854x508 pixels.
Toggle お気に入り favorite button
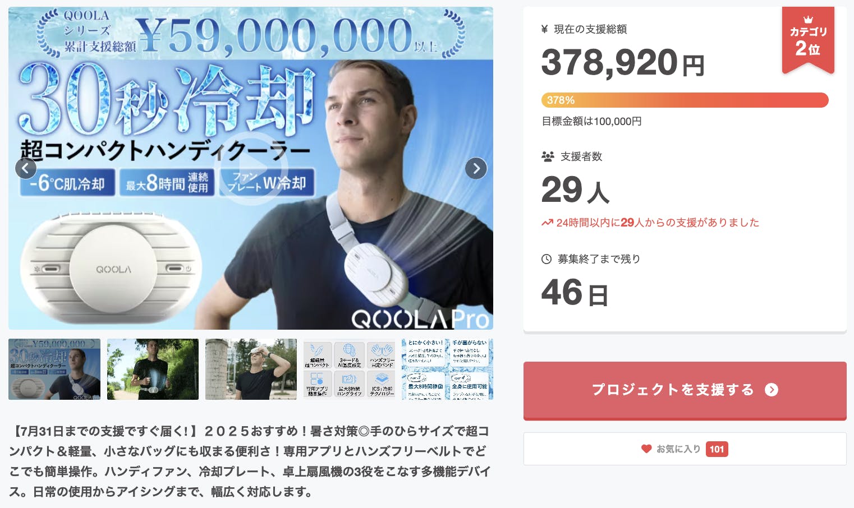coord(678,449)
